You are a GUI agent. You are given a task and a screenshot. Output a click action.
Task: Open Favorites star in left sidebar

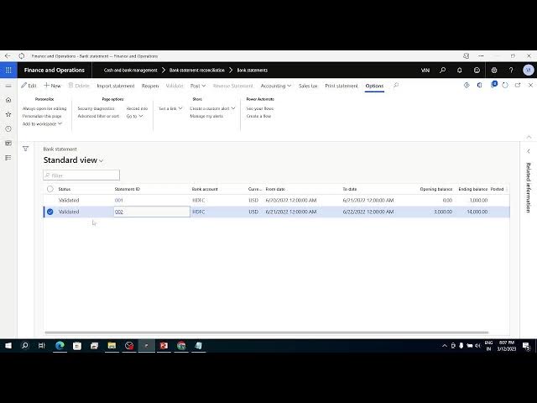tap(8, 114)
